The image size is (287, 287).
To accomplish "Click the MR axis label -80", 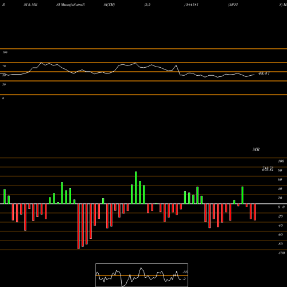I will 280,244.
